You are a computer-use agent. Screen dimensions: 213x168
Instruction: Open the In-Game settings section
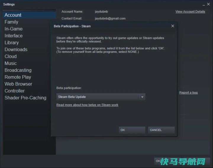tap(14, 29)
